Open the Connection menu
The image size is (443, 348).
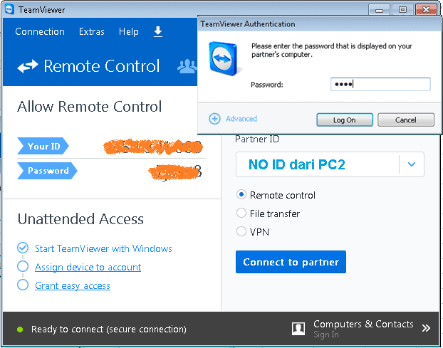[x=40, y=32]
